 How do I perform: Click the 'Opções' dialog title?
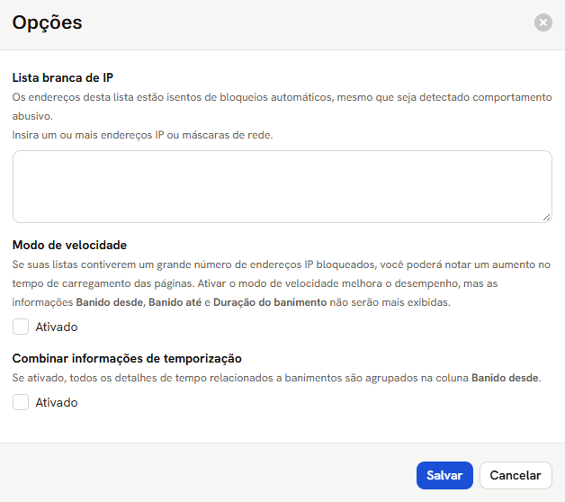tap(47, 22)
